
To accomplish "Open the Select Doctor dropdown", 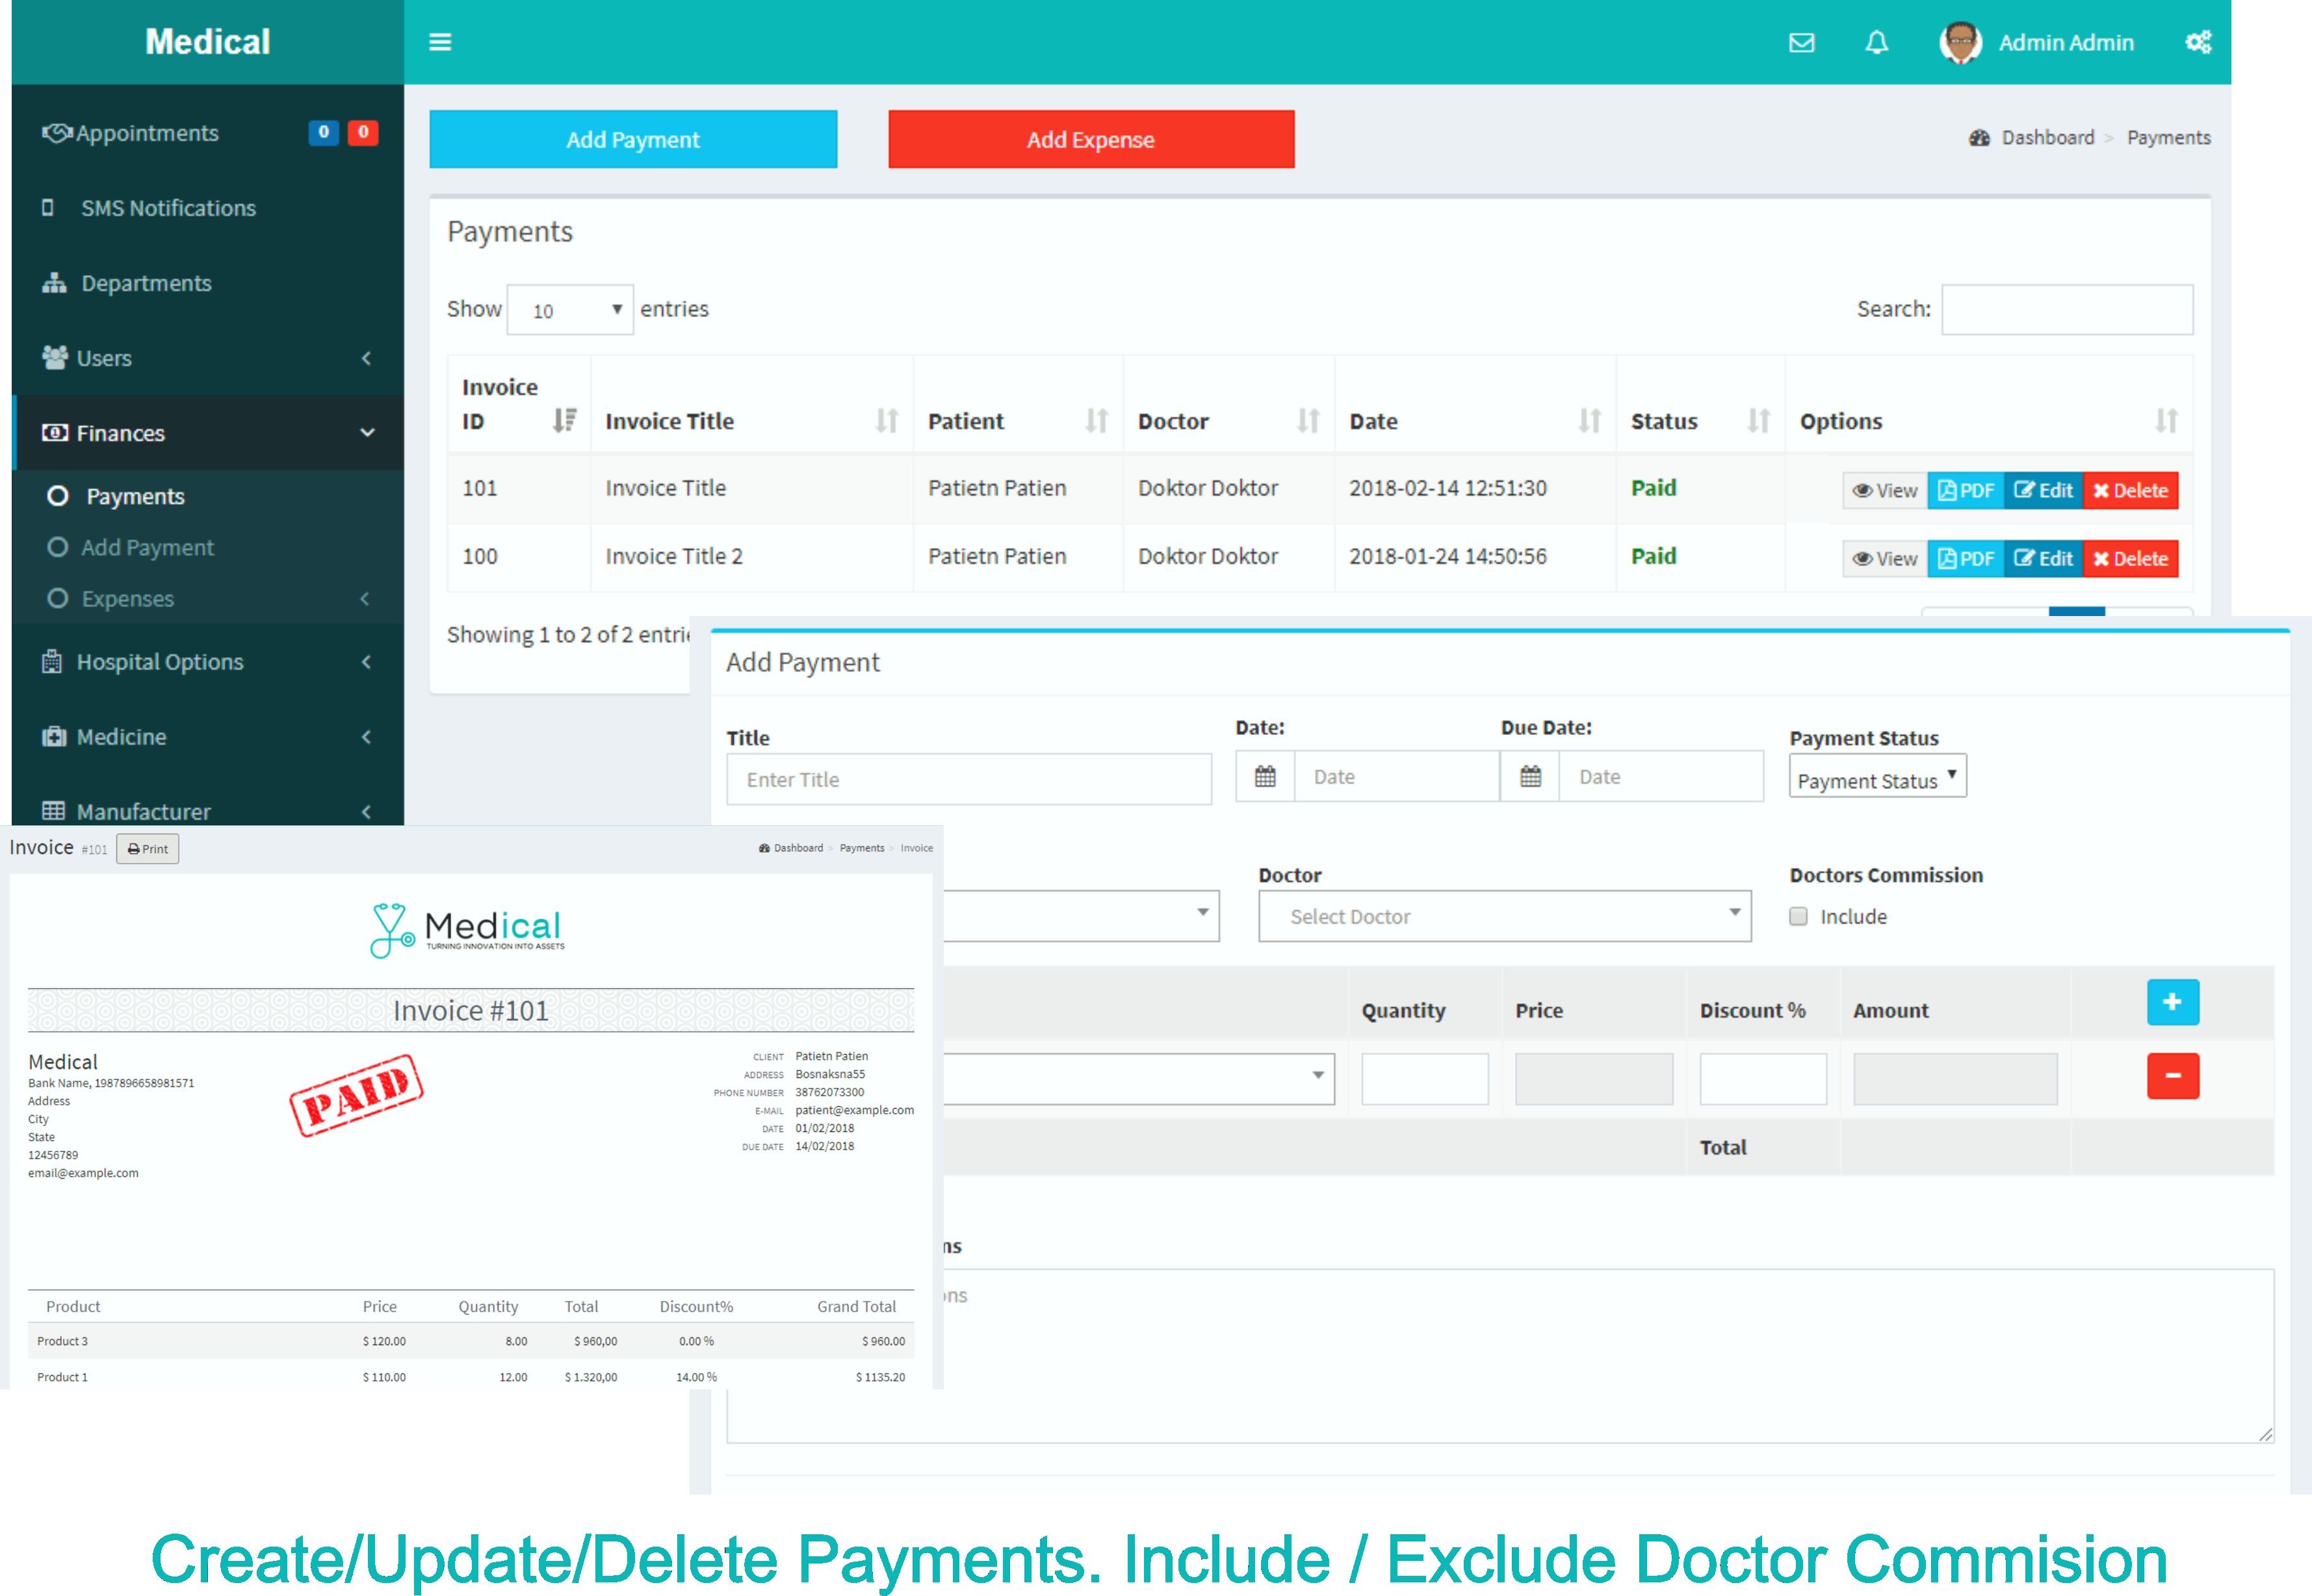I will click(x=1504, y=917).
